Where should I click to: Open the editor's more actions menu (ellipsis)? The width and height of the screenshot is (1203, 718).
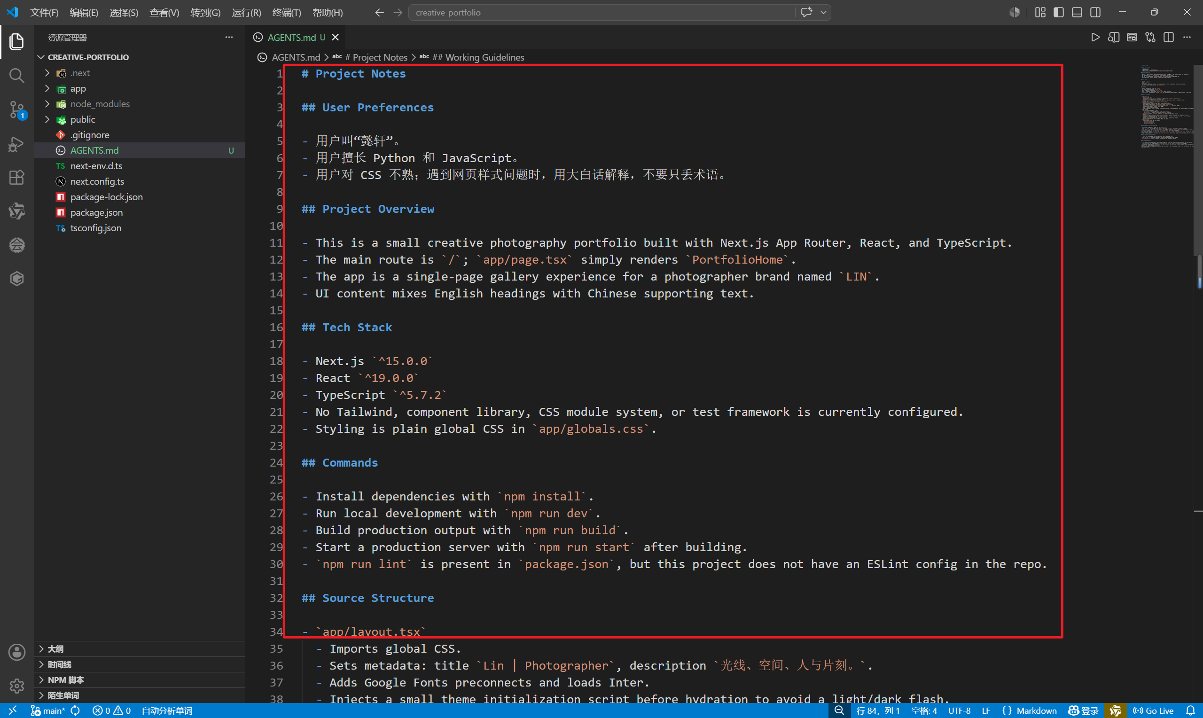[x=1187, y=37]
